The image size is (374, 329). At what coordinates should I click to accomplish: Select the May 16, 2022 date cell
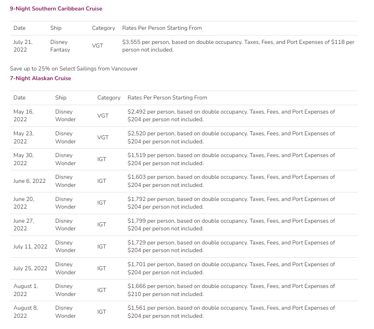pyautogui.click(x=24, y=116)
